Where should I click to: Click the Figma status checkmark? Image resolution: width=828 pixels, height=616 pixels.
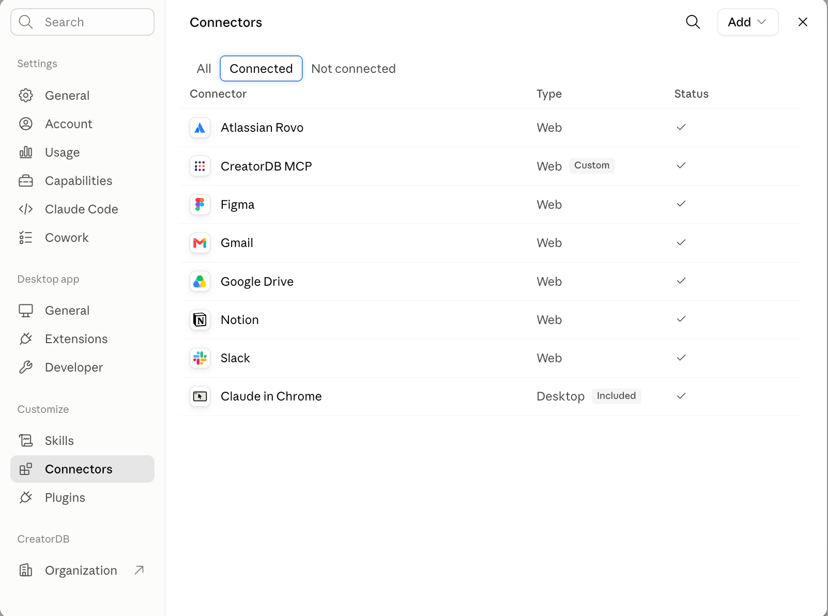681,204
